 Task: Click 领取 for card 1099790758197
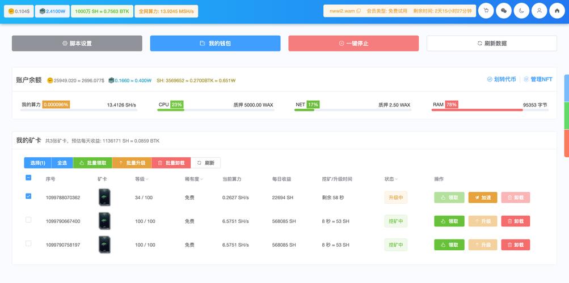[x=449, y=245]
